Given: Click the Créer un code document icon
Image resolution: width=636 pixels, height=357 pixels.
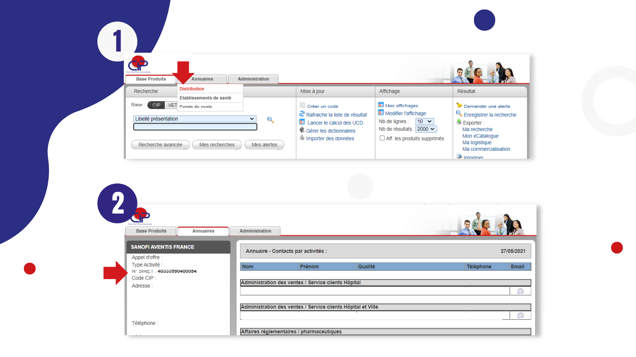Looking at the screenshot, I should point(302,105).
